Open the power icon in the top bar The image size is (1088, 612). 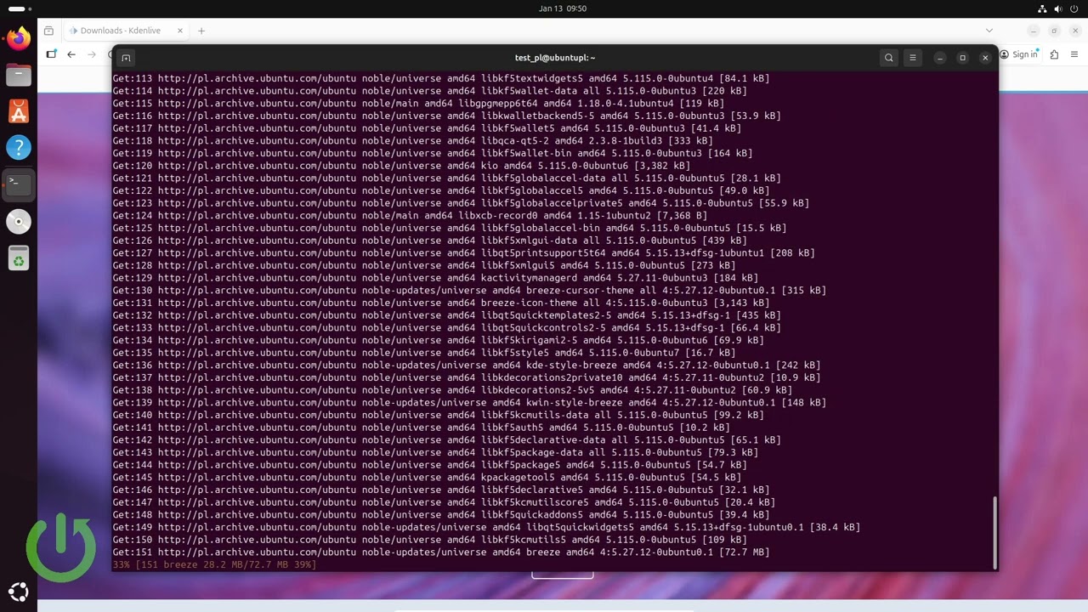[1074, 8]
